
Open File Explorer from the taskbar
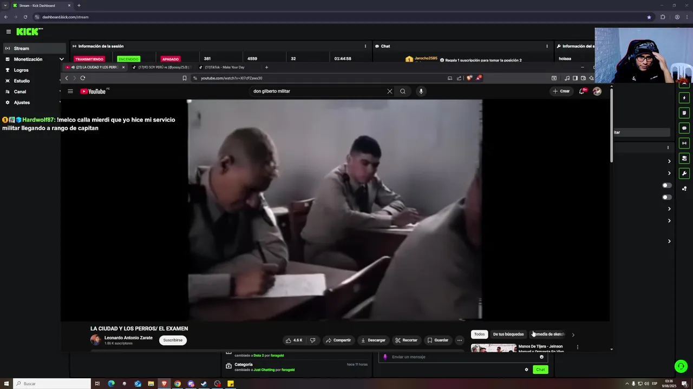point(151,384)
